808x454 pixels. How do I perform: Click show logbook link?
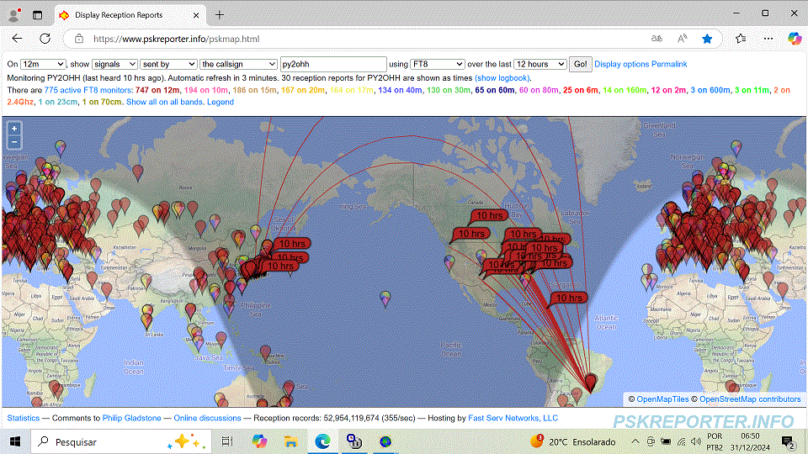click(502, 78)
